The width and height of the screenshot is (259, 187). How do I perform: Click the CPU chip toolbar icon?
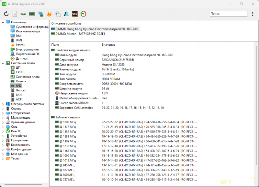23,14
